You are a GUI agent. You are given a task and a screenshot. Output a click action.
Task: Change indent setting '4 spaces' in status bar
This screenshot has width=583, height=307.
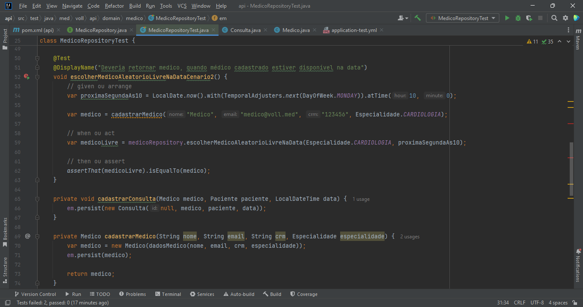point(558,303)
